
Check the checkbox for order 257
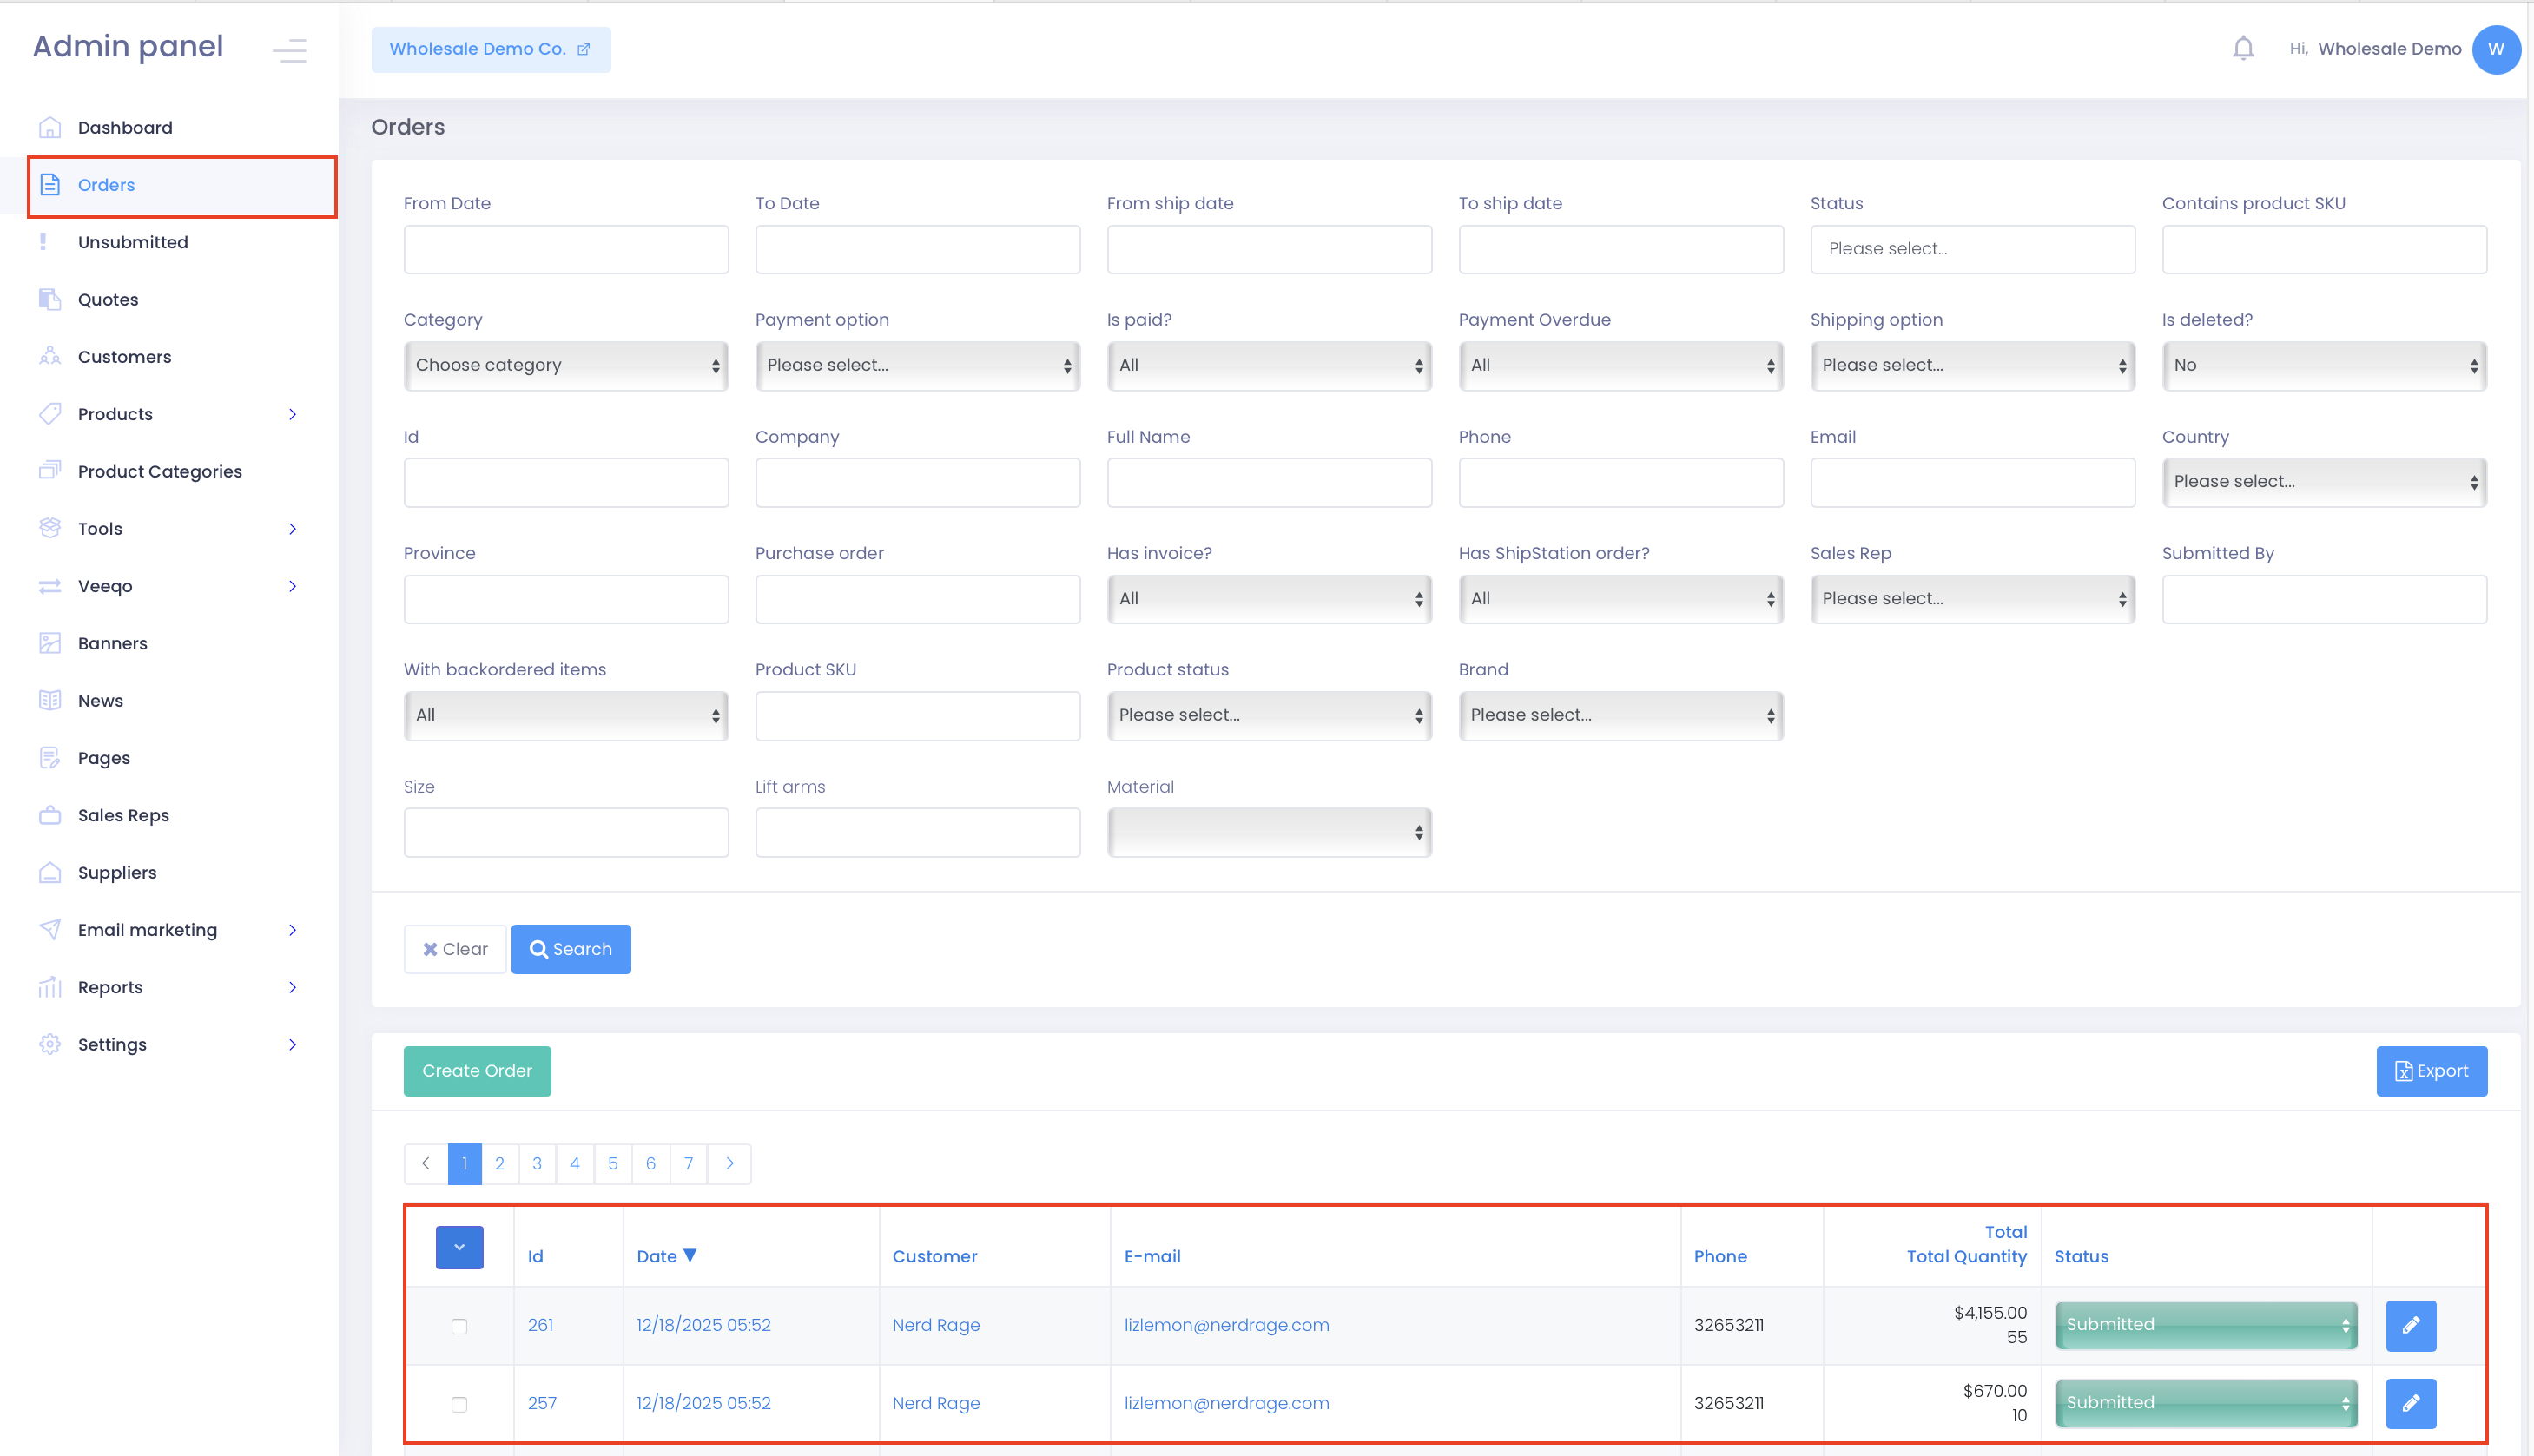click(x=459, y=1404)
